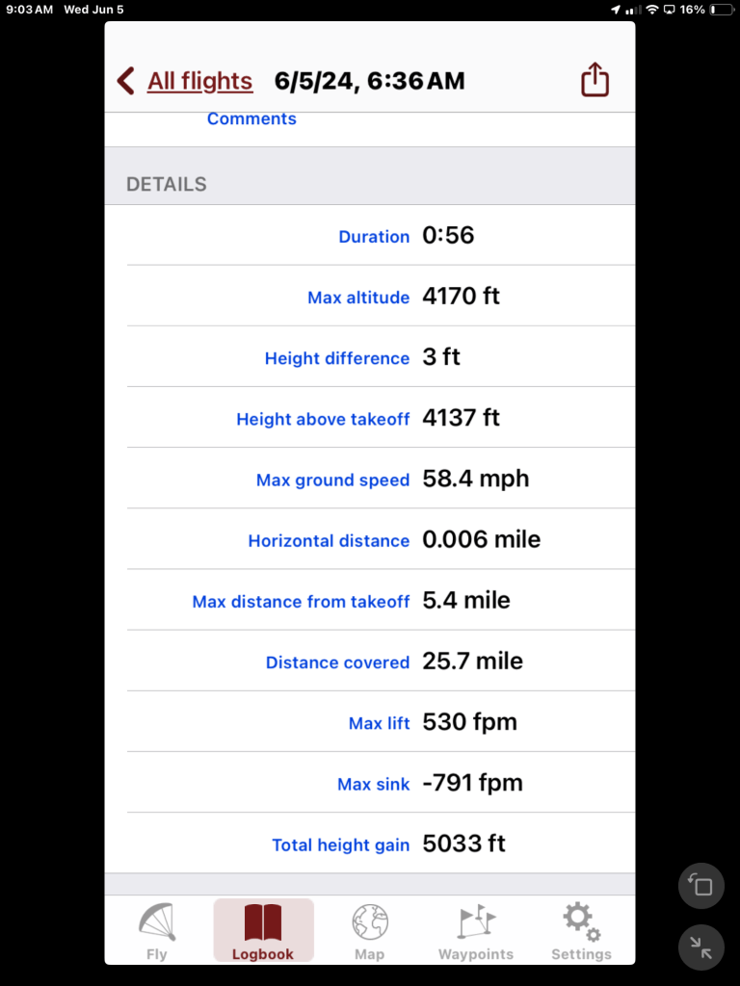Tap the back chevron arrow
Viewport: 740px width, 986px height.
click(x=125, y=81)
